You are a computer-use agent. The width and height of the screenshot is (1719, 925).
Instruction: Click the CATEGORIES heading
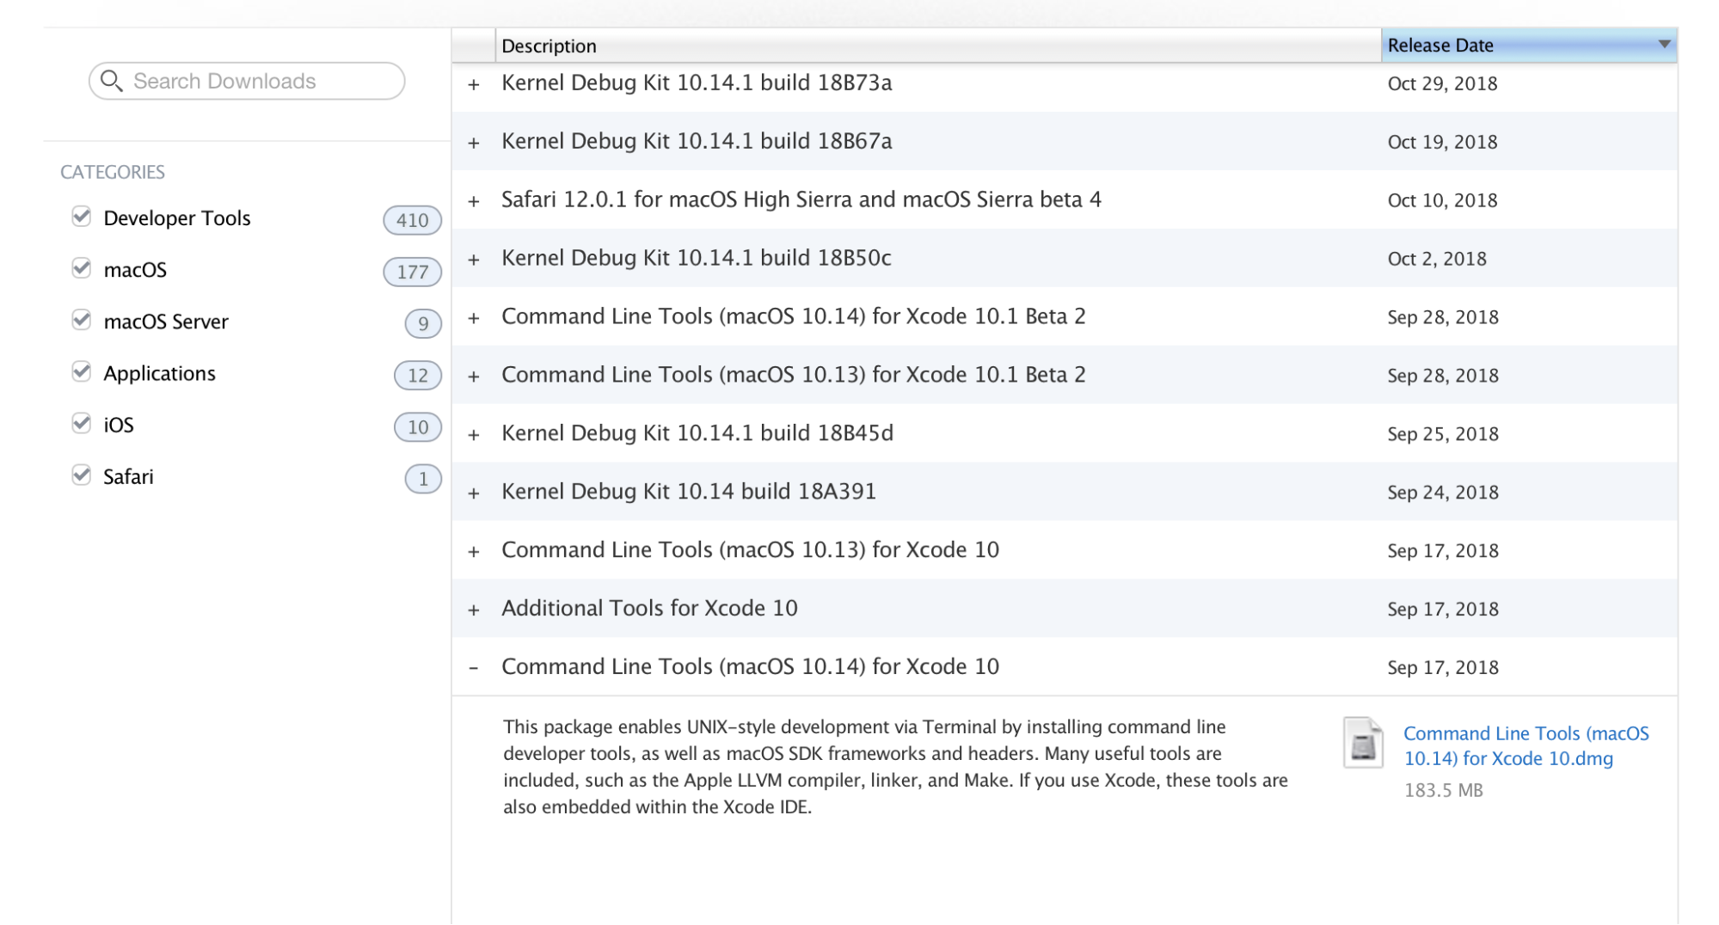coord(113,172)
